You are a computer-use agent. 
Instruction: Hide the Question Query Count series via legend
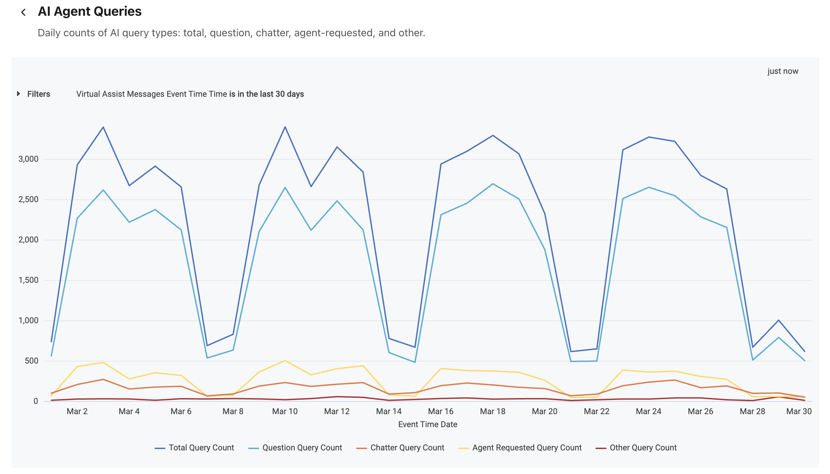point(302,447)
